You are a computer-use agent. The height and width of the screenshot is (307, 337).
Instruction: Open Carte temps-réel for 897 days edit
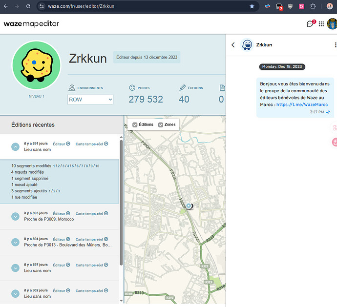pos(92,265)
